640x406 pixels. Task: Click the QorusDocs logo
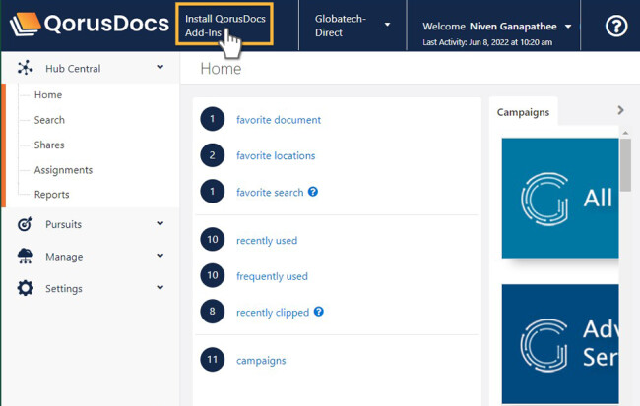point(89,24)
